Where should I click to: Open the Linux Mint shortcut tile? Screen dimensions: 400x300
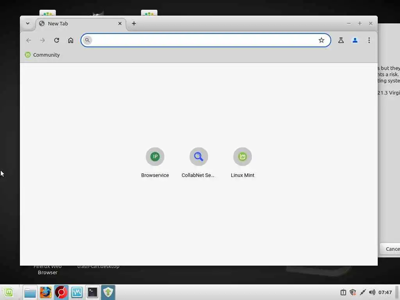pos(242,162)
